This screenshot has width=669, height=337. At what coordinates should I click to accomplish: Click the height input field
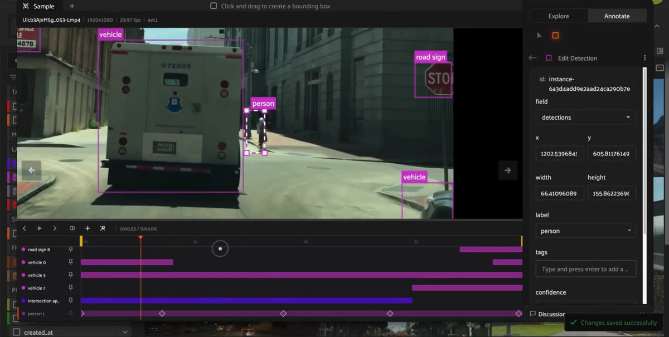612,193
